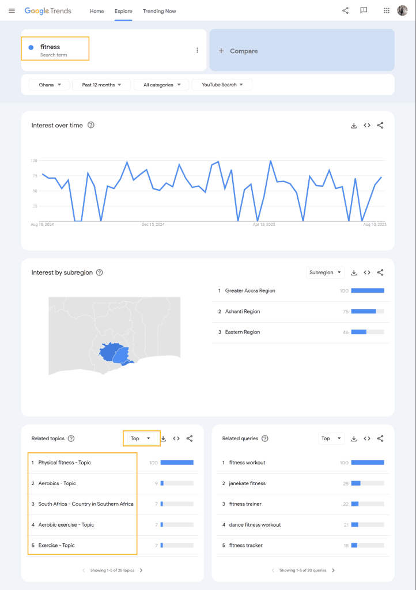Go to previous page of topics
This screenshot has height=590, width=416.
click(x=84, y=570)
